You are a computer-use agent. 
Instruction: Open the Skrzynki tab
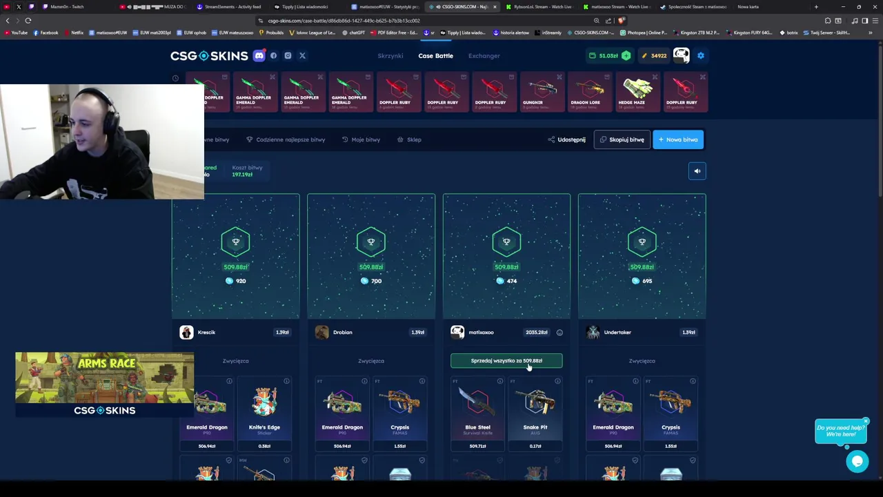(390, 56)
